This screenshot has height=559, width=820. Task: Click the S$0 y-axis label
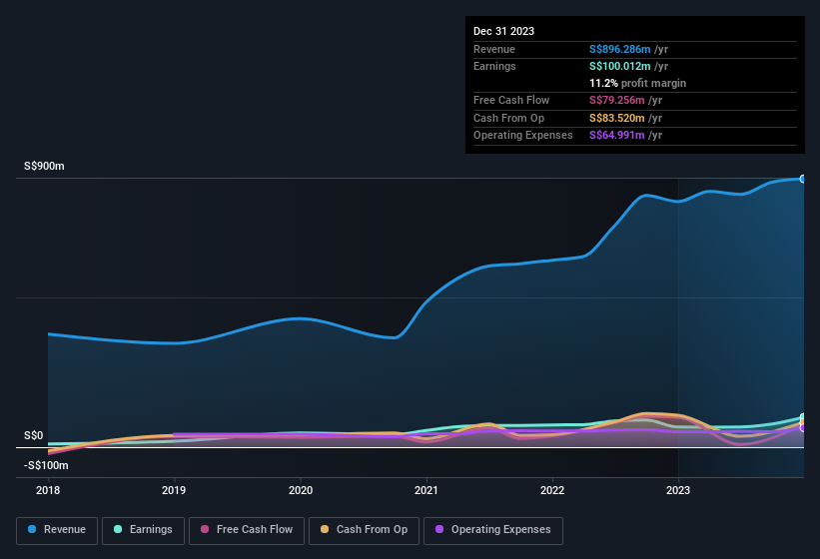tap(34, 435)
